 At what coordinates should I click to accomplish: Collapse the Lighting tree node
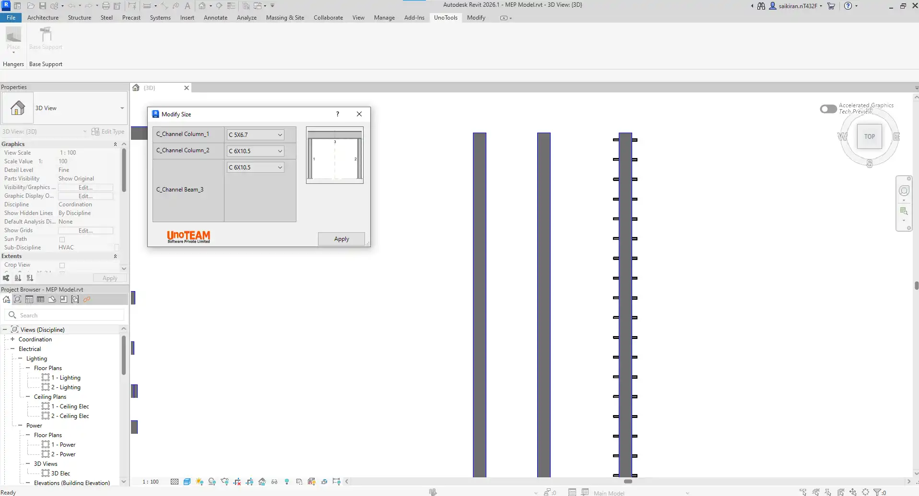[21, 359]
